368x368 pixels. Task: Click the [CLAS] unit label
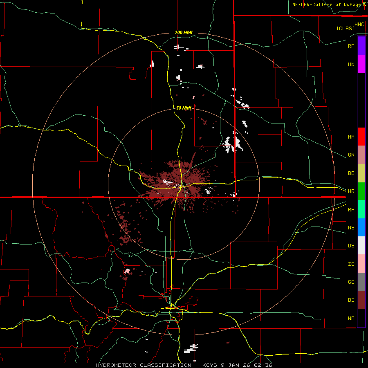click(x=346, y=28)
